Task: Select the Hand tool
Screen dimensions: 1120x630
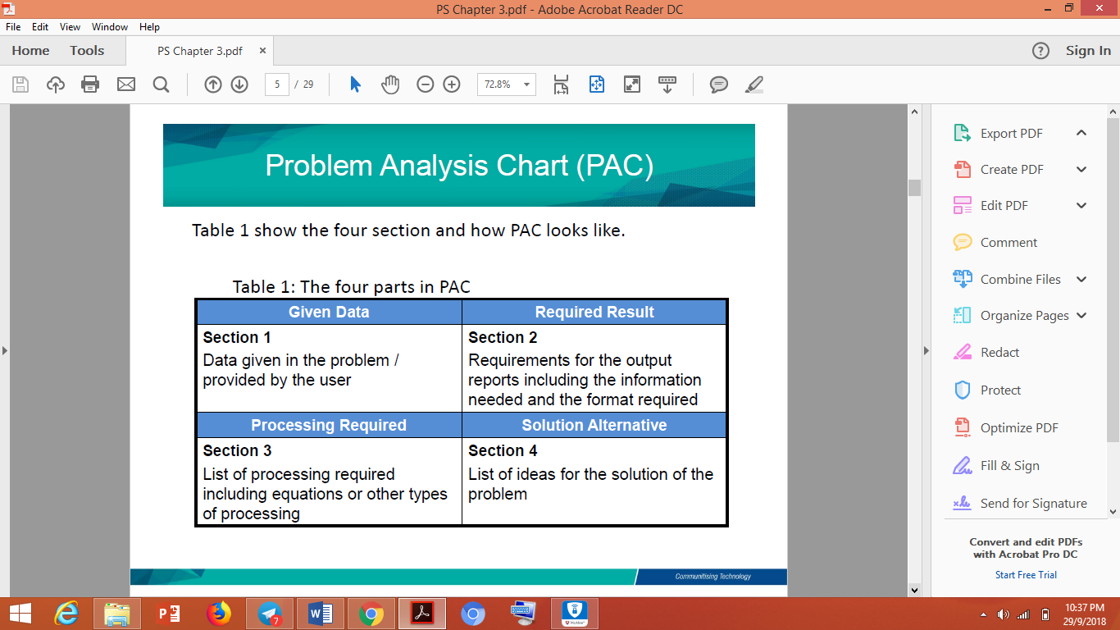Action: click(x=390, y=84)
